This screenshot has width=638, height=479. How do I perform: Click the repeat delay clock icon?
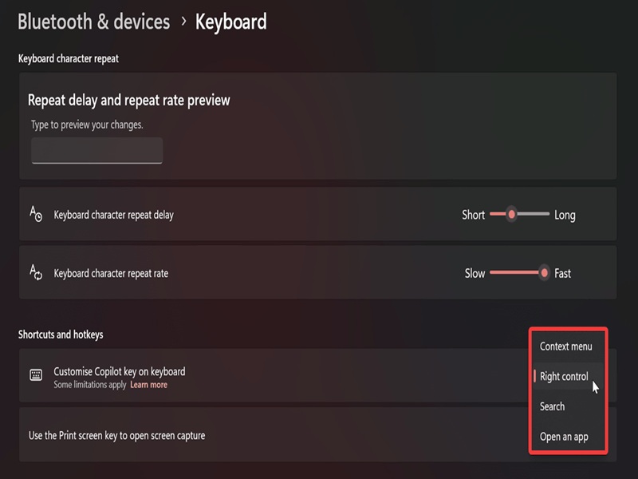click(x=36, y=214)
